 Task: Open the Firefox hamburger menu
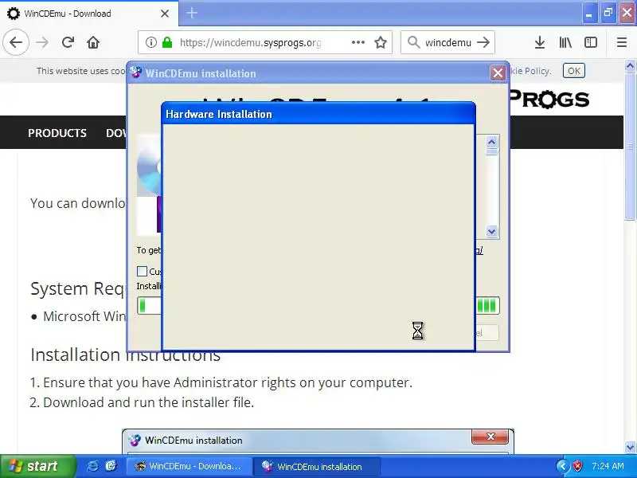pyautogui.click(x=622, y=42)
